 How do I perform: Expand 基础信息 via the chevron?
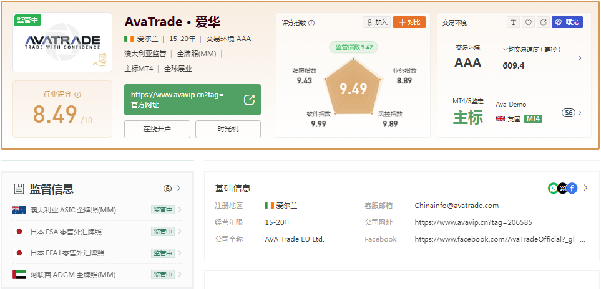(585, 187)
